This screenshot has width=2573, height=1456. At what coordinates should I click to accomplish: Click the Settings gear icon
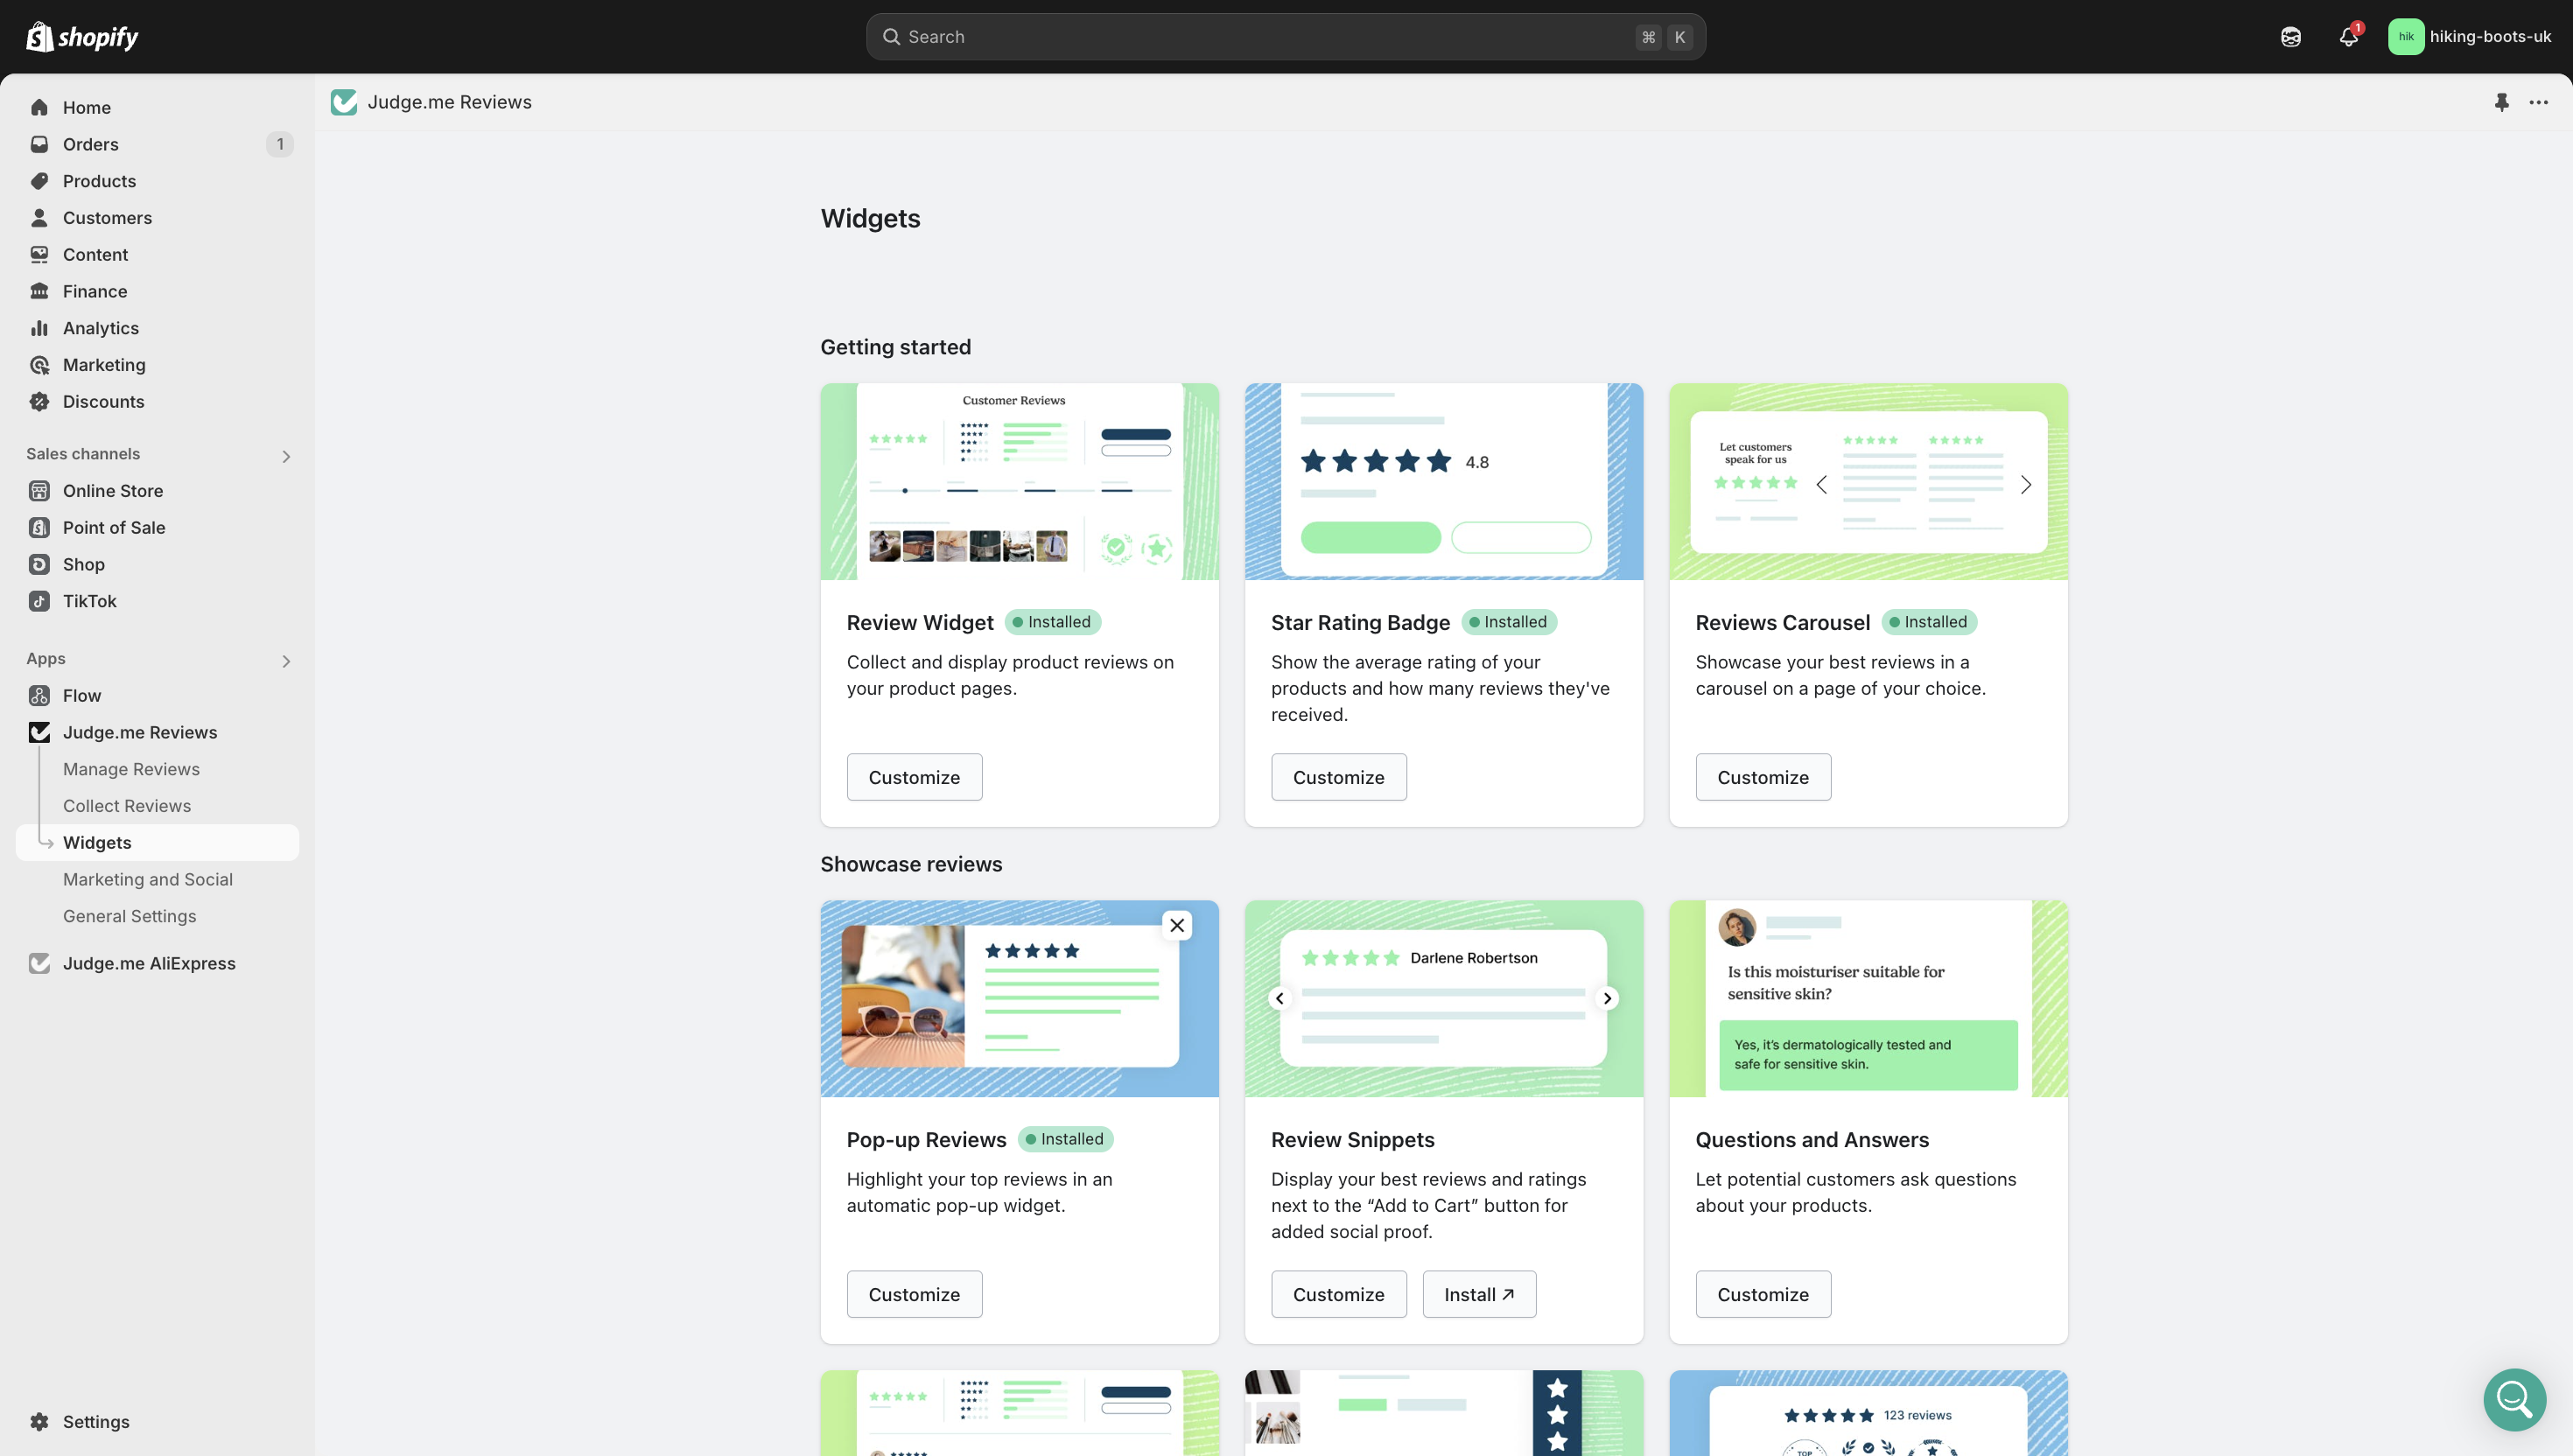coord(39,1421)
